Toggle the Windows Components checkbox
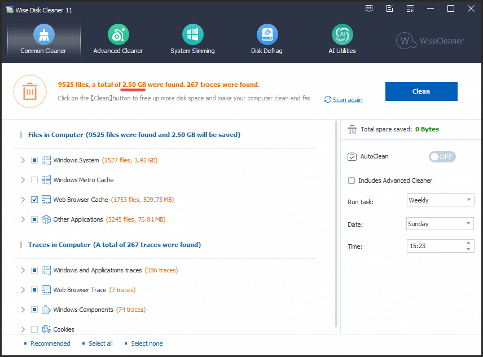Screen dimensions: 483x357 [x=34, y=310]
